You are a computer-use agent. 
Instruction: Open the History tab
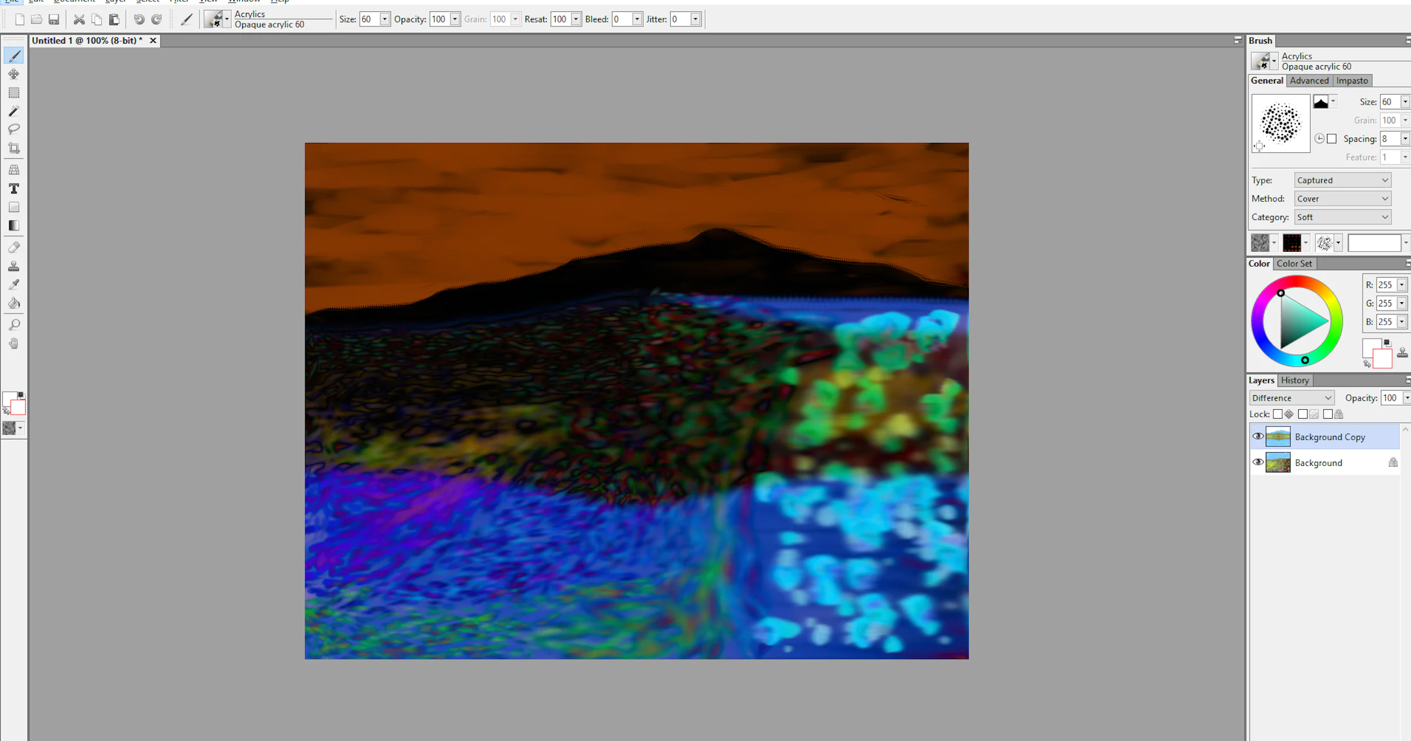tap(1295, 380)
